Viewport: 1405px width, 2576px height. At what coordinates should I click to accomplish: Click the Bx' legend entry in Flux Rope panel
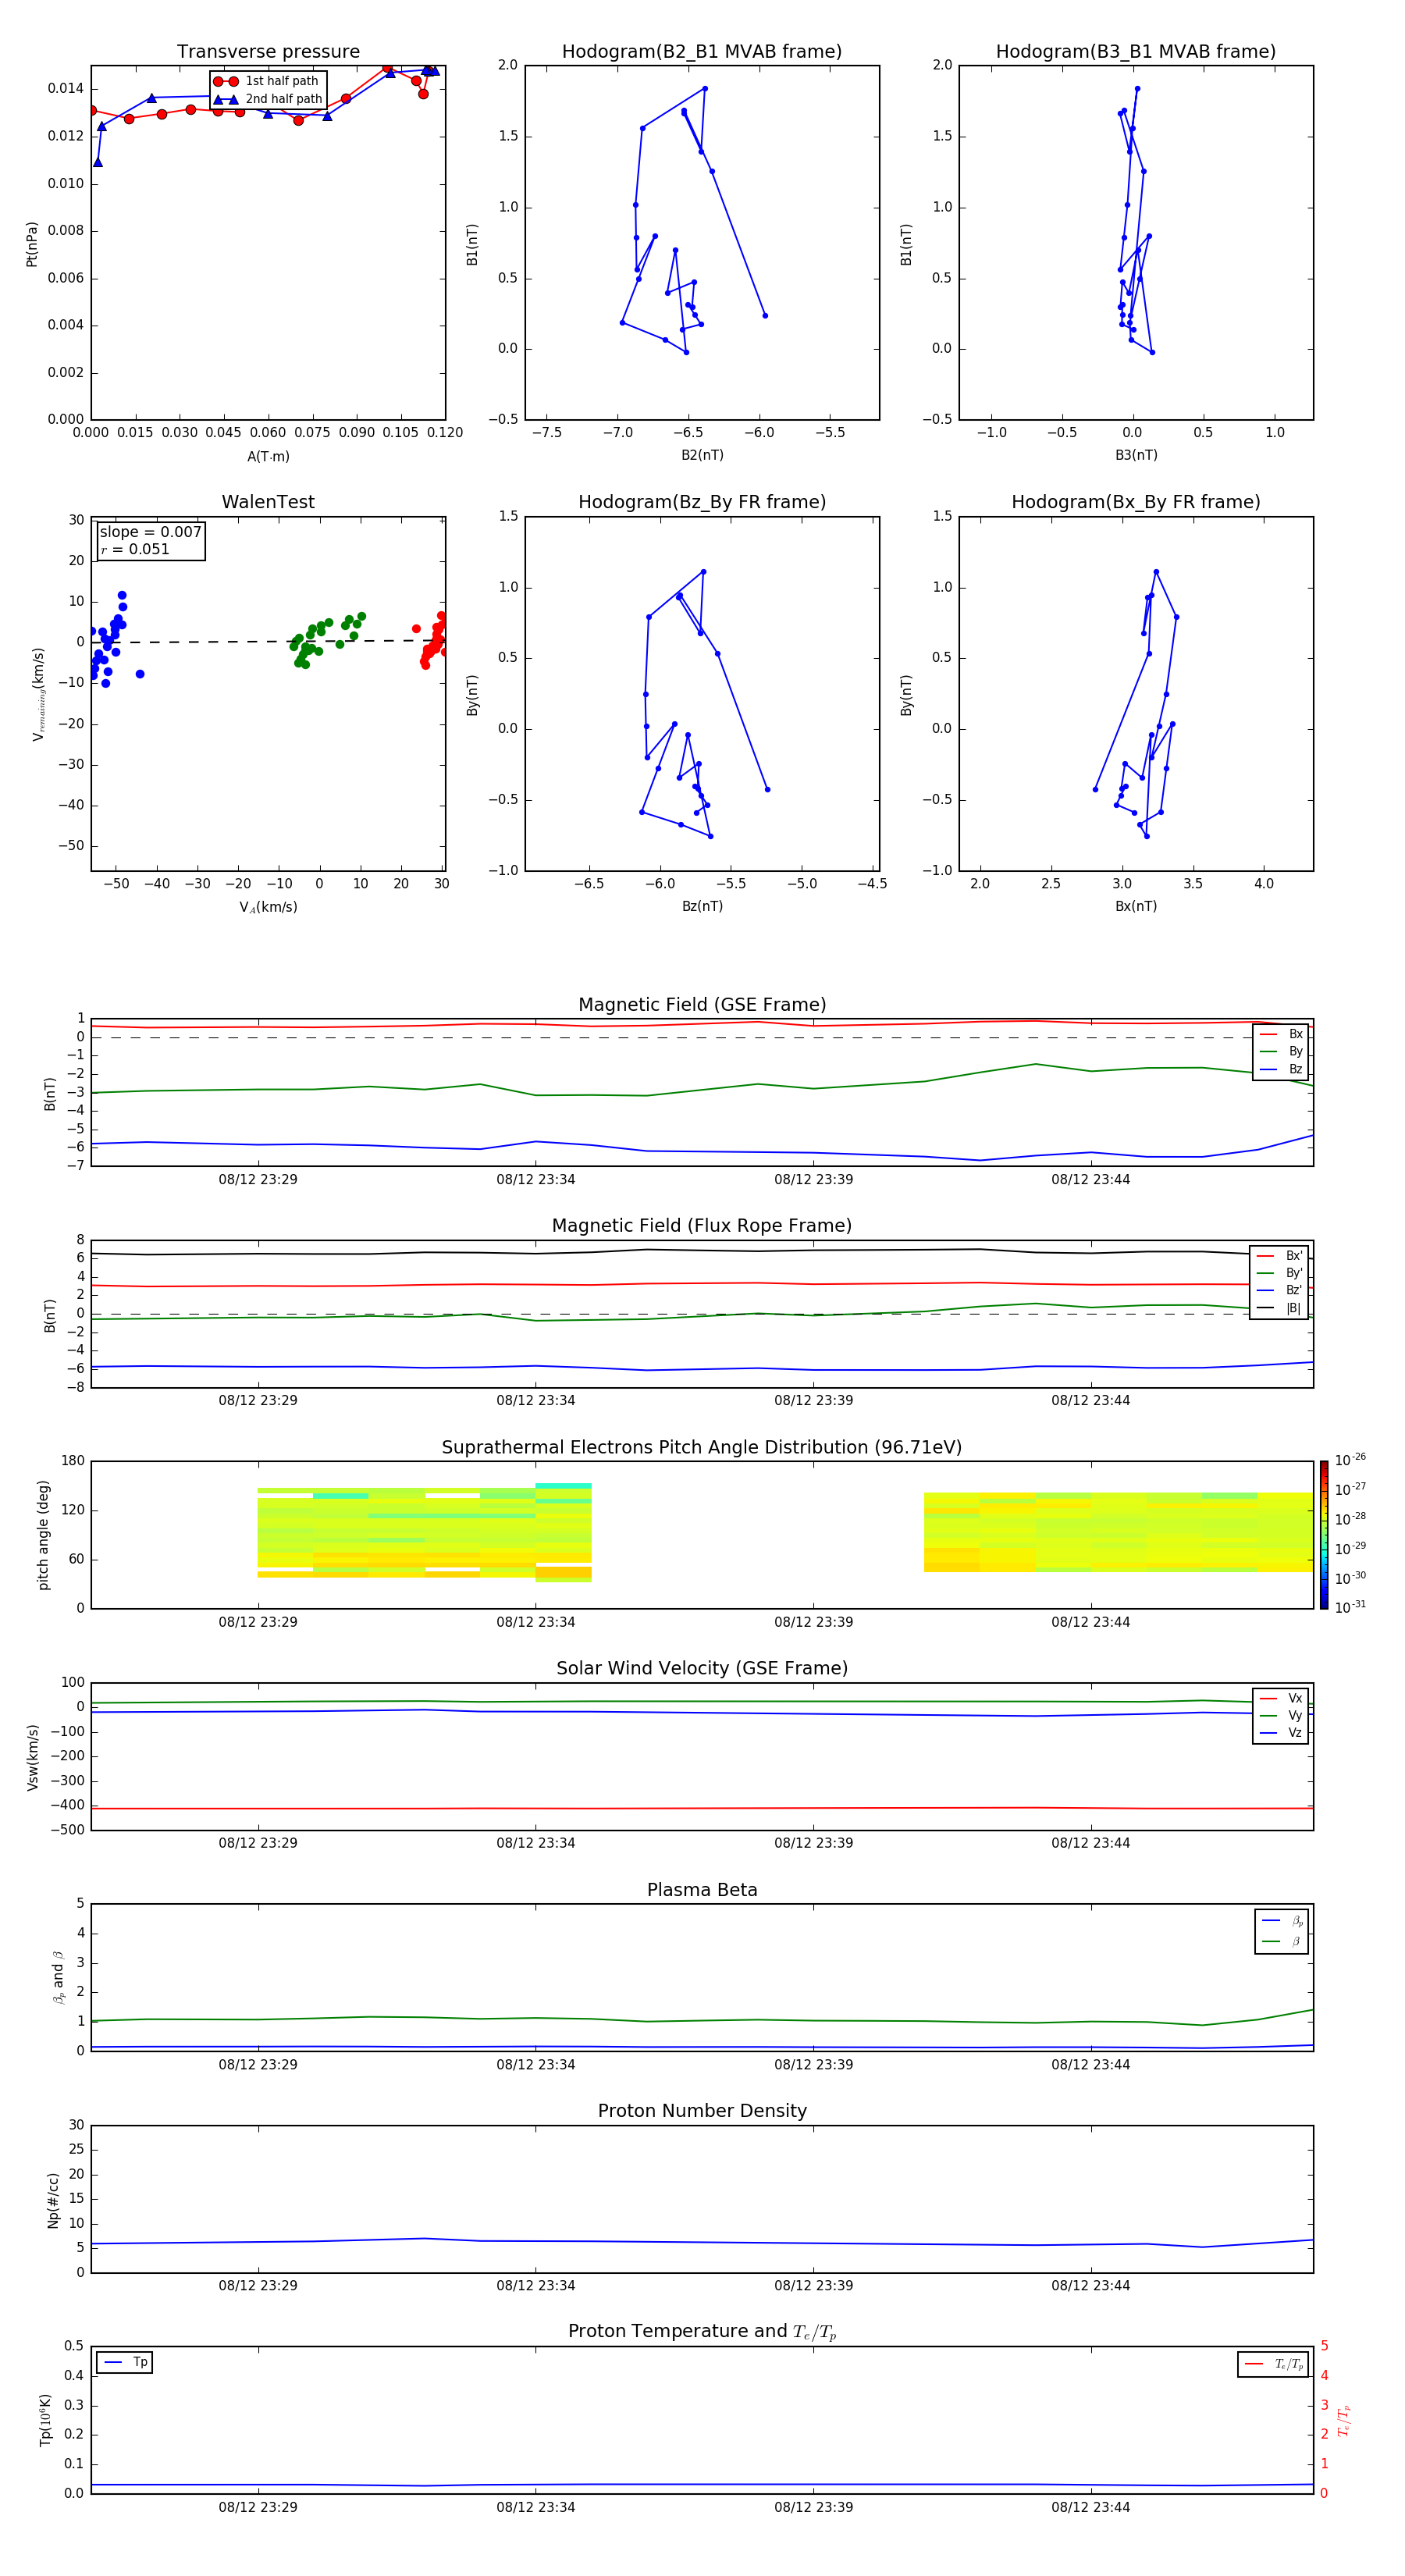coord(1279,1256)
